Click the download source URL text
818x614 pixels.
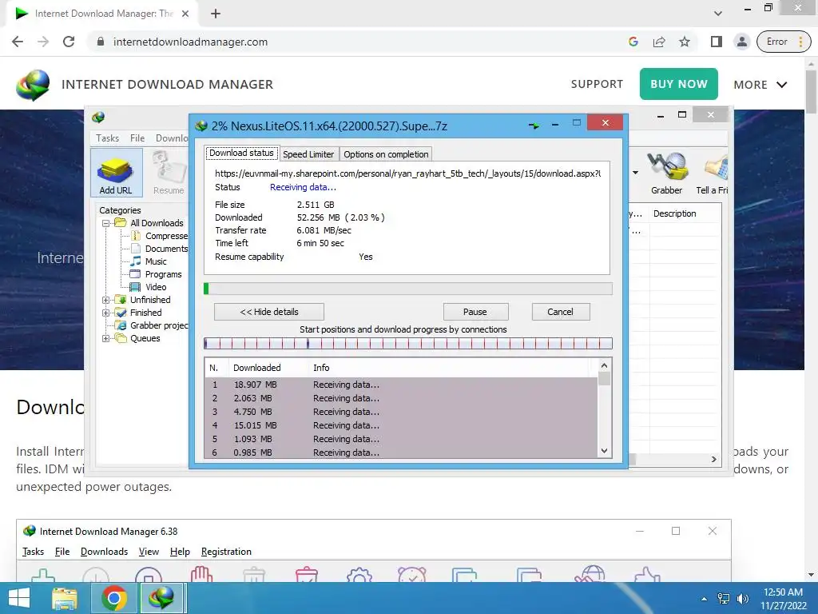[407, 173]
